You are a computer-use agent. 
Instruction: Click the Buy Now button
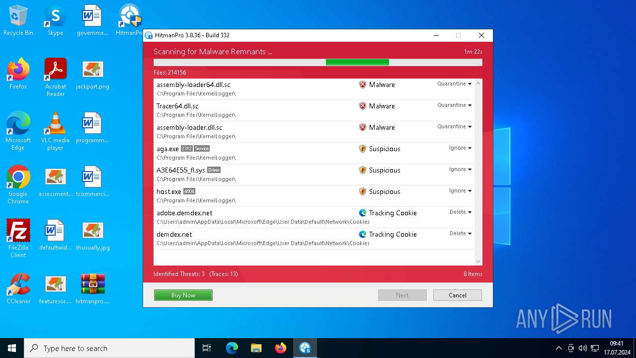[183, 295]
